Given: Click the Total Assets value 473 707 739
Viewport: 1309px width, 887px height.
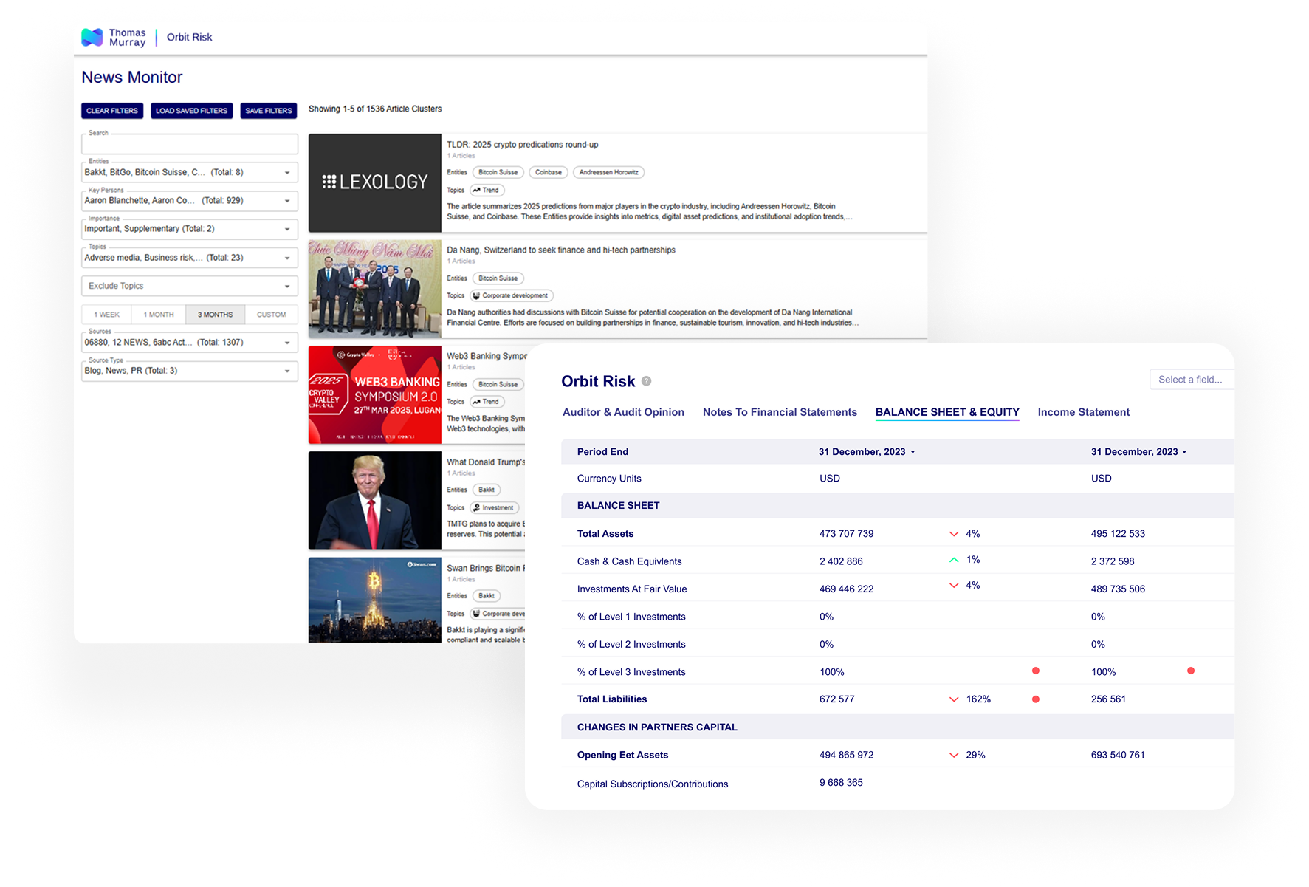Looking at the screenshot, I should (846, 534).
